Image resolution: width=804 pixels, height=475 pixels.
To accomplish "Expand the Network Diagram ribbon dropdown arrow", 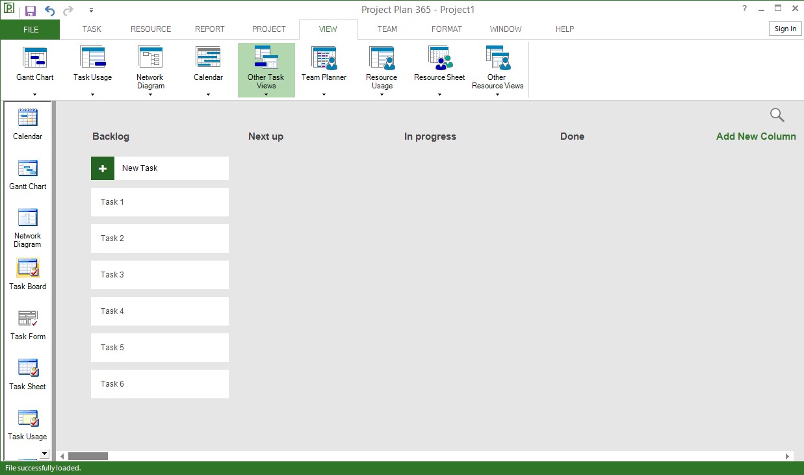I will coord(150,95).
